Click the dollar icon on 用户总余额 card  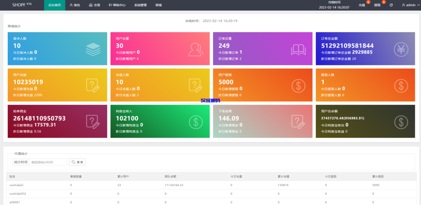(x=401, y=122)
